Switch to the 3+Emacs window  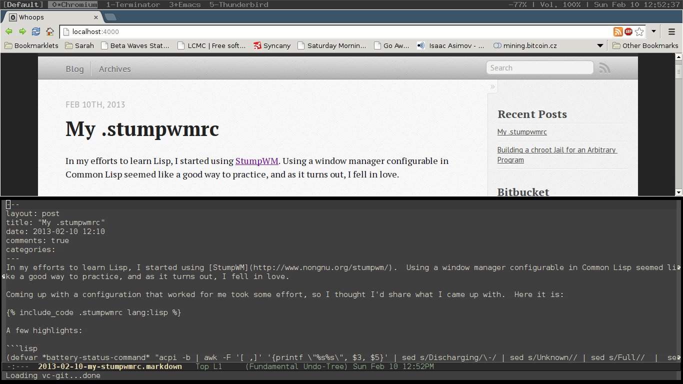coord(184,4)
